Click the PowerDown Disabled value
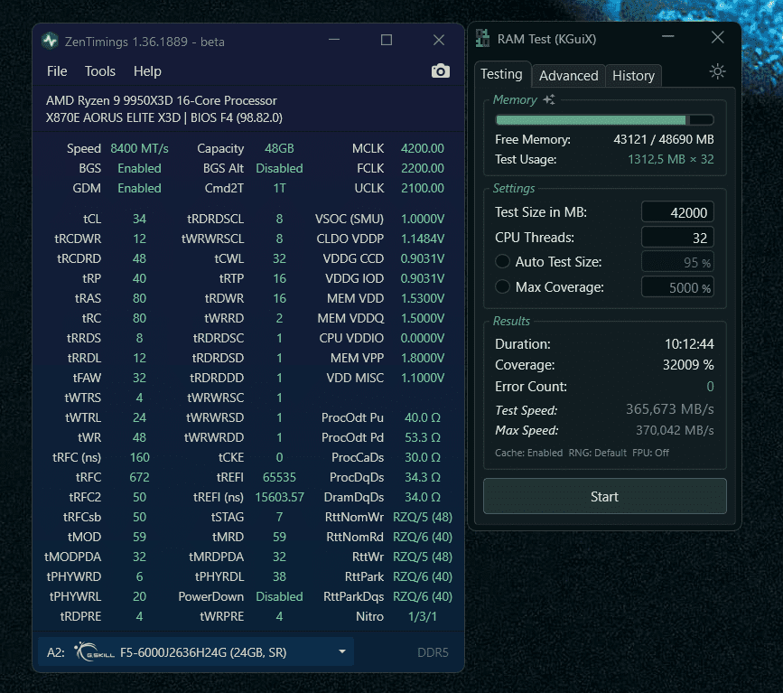 pyautogui.click(x=279, y=596)
